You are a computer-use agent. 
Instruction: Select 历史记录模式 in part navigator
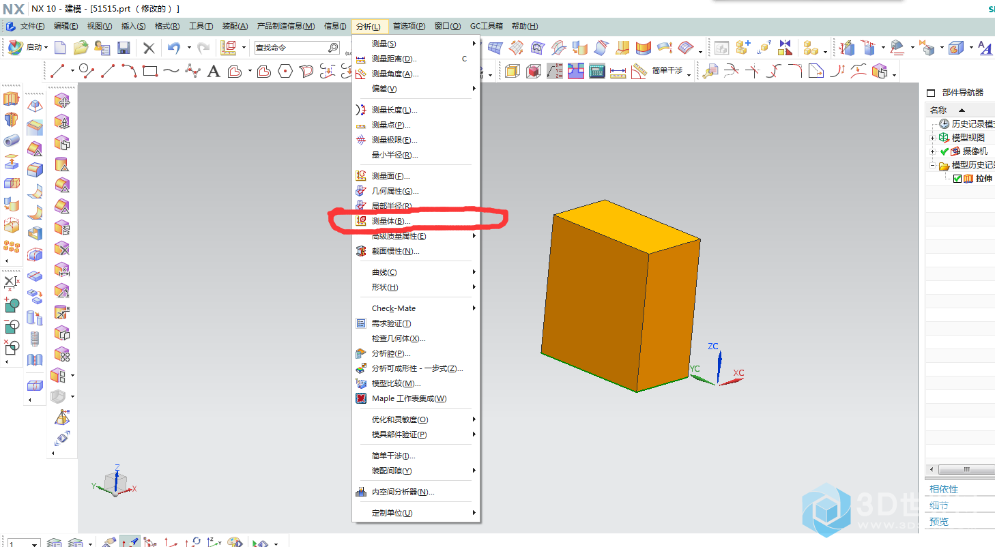[x=973, y=124]
